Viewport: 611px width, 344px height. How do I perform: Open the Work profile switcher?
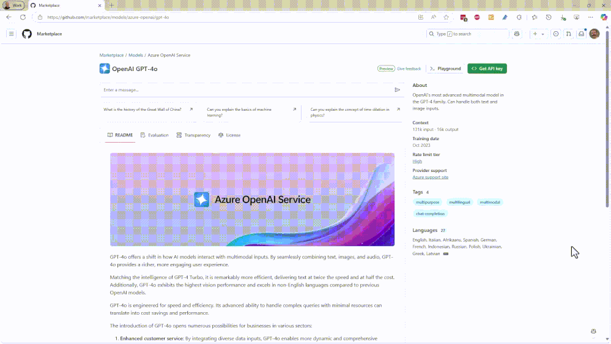coord(13,6)
